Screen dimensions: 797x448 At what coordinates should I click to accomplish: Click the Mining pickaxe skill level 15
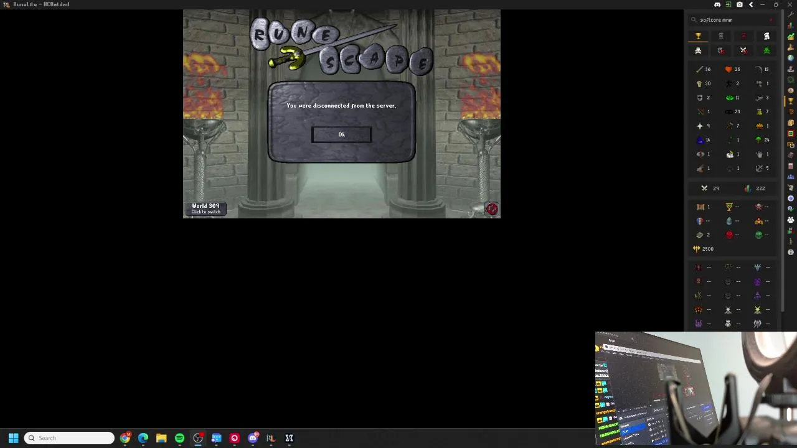[x=762, y=69]
